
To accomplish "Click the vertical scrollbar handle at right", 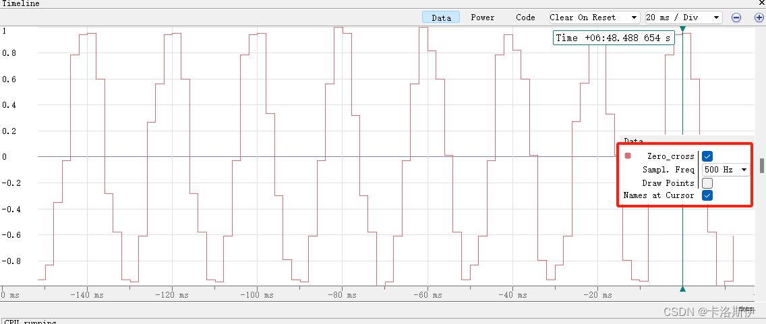I will [761, 166].
